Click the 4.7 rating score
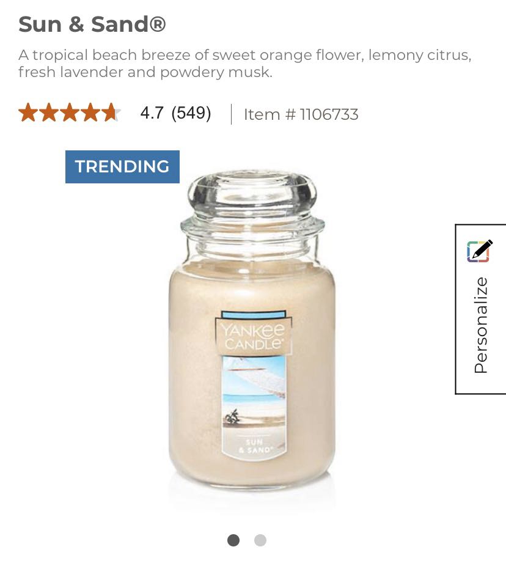Viewport: 506px width, 588px height. point(152,113)
